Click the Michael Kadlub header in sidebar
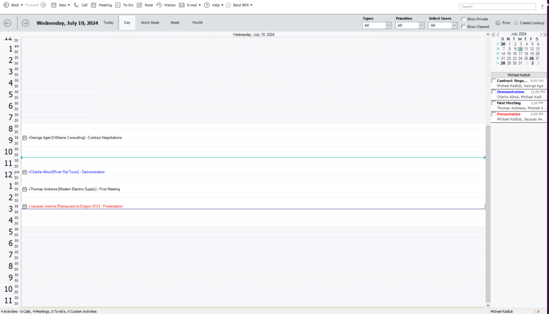The width and height of the screenshot is (549, 314). [518, 75]
